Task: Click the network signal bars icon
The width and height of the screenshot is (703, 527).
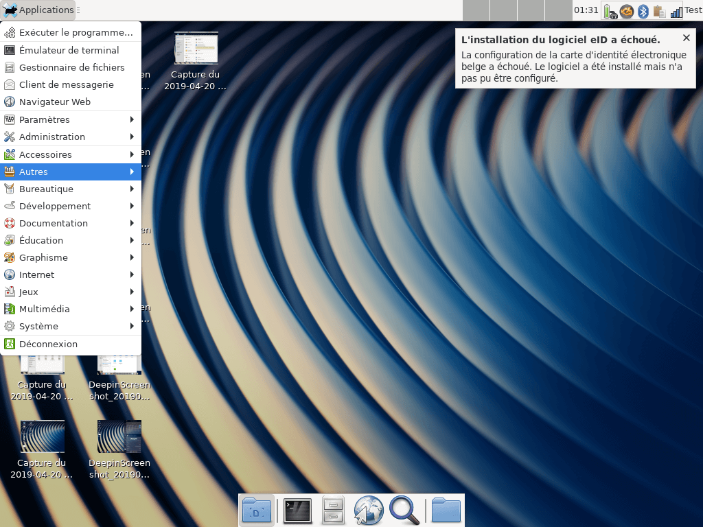Action: (x=676, y=11)
